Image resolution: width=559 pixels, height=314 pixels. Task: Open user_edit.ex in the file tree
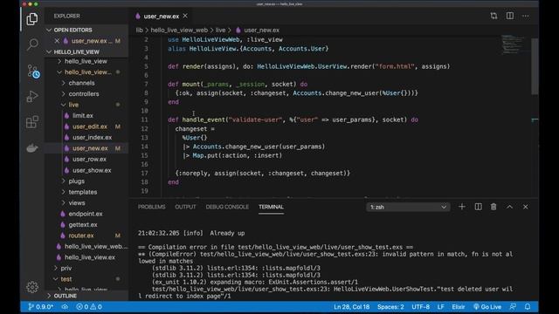(90, 126)
